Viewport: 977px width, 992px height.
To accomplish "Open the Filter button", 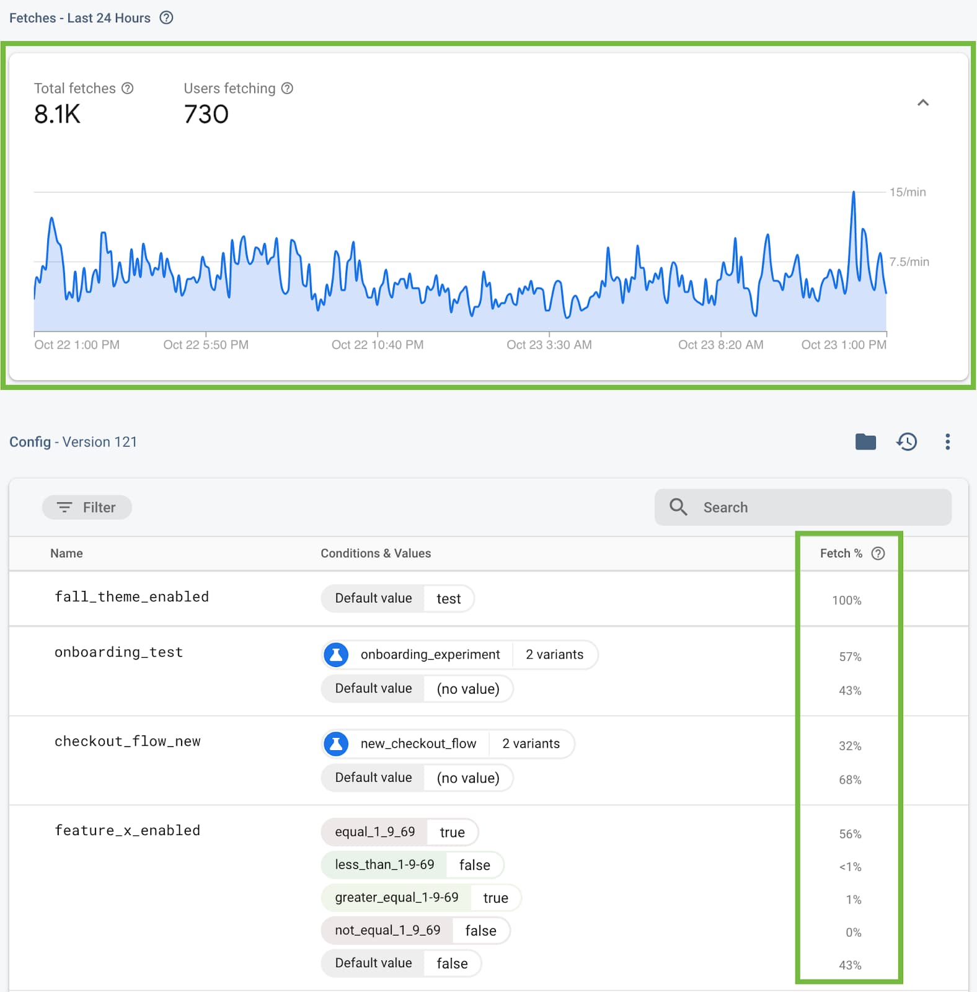I will tap(87, 507).
